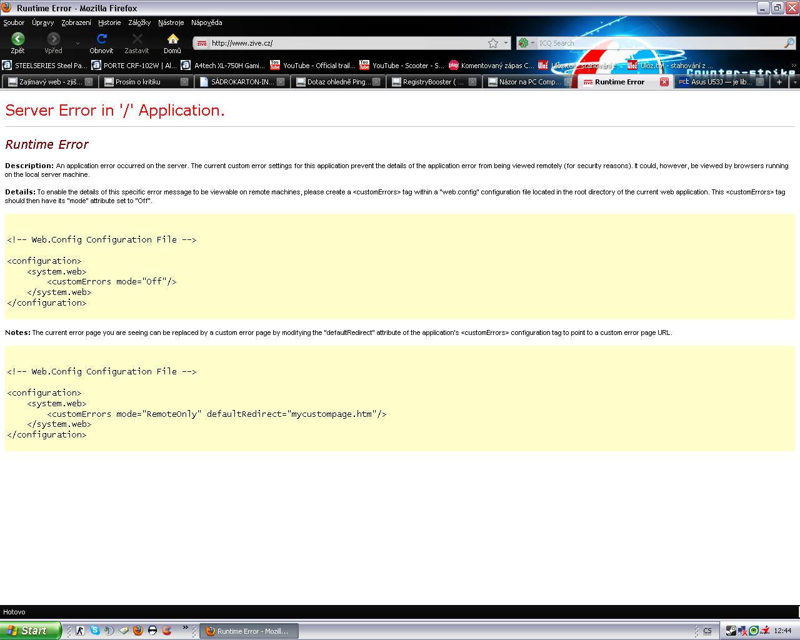Viewport: 800px width, 640px height.
Task: Expand the list-all-tabs dropdown arrow
Action: click(794, 82)
